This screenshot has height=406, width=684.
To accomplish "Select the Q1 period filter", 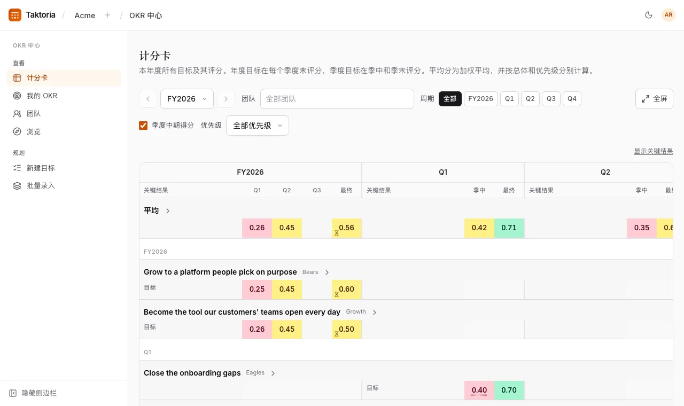I will pos(509,99).
